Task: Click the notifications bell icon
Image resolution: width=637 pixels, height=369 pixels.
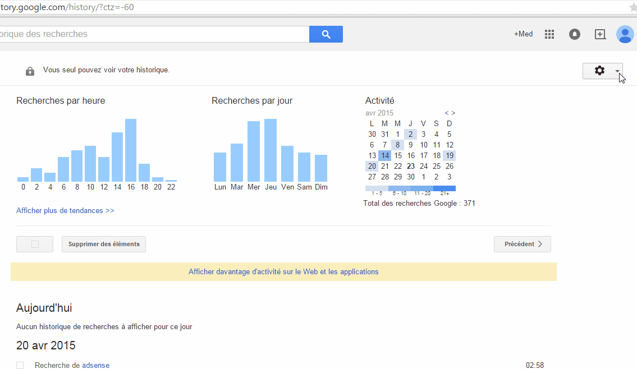Action: pyautogui.click(x=574, y=34)
